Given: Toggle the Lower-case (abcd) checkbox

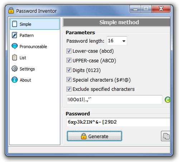Looking at the screenshot, I should (69, 51).
